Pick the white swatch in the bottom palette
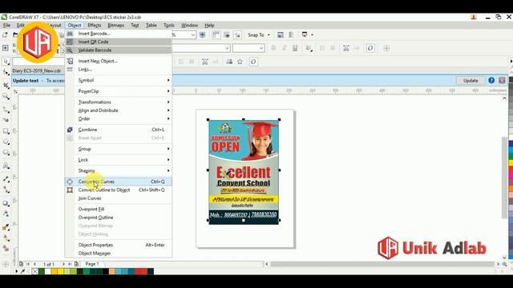Image resolution: width=513 pixels, height=288 pixels. (48, 271)
